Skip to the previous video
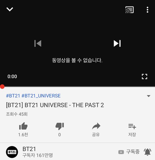 [38, 43]
